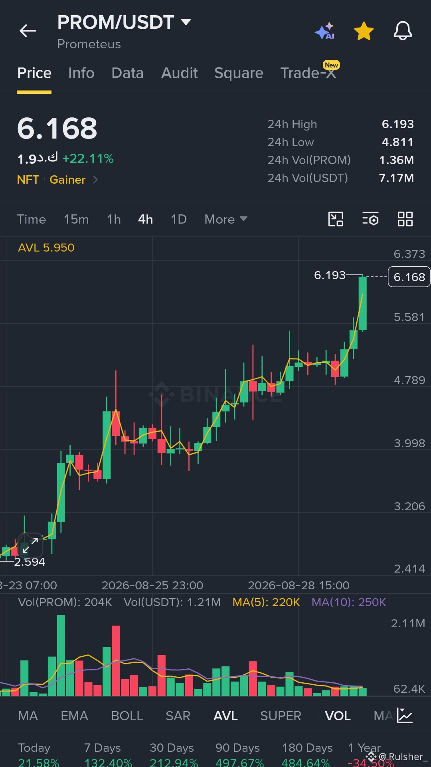Tap the 24h Vol(USDT) 7.17M value
This screenshot has height=767, width=431.
(x=396, y=178)
